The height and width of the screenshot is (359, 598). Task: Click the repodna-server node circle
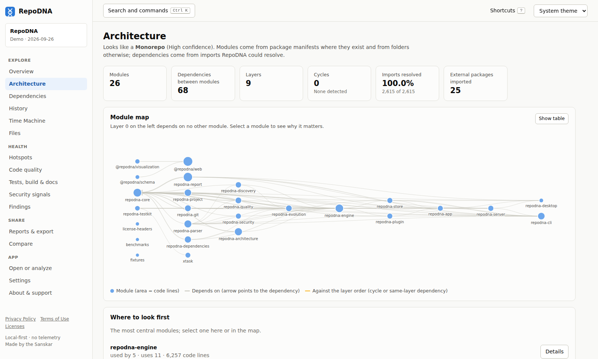click(491, 208)
